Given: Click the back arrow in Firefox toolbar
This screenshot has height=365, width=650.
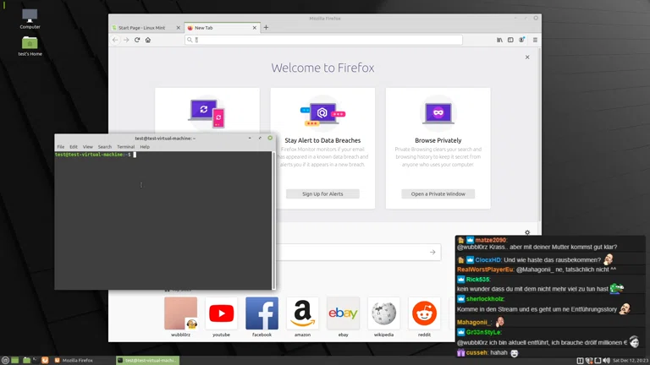Looking at the screenshot, I should [x=116, y=40].
